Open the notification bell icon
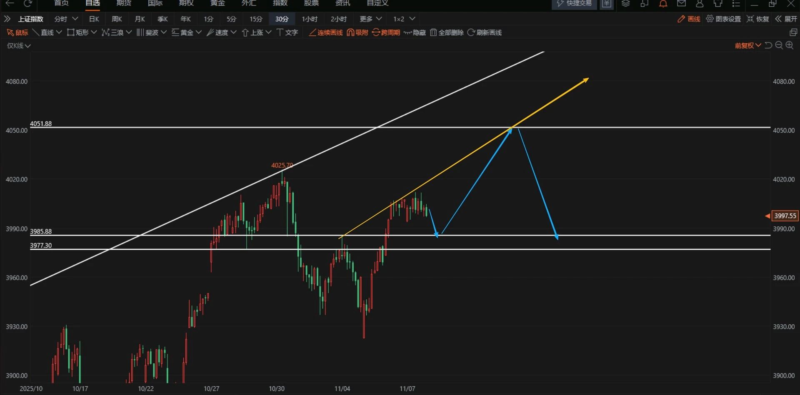Image resolution: width=800 pixels, height=395 pixels. pyautogui.click(x=663, y=3)
